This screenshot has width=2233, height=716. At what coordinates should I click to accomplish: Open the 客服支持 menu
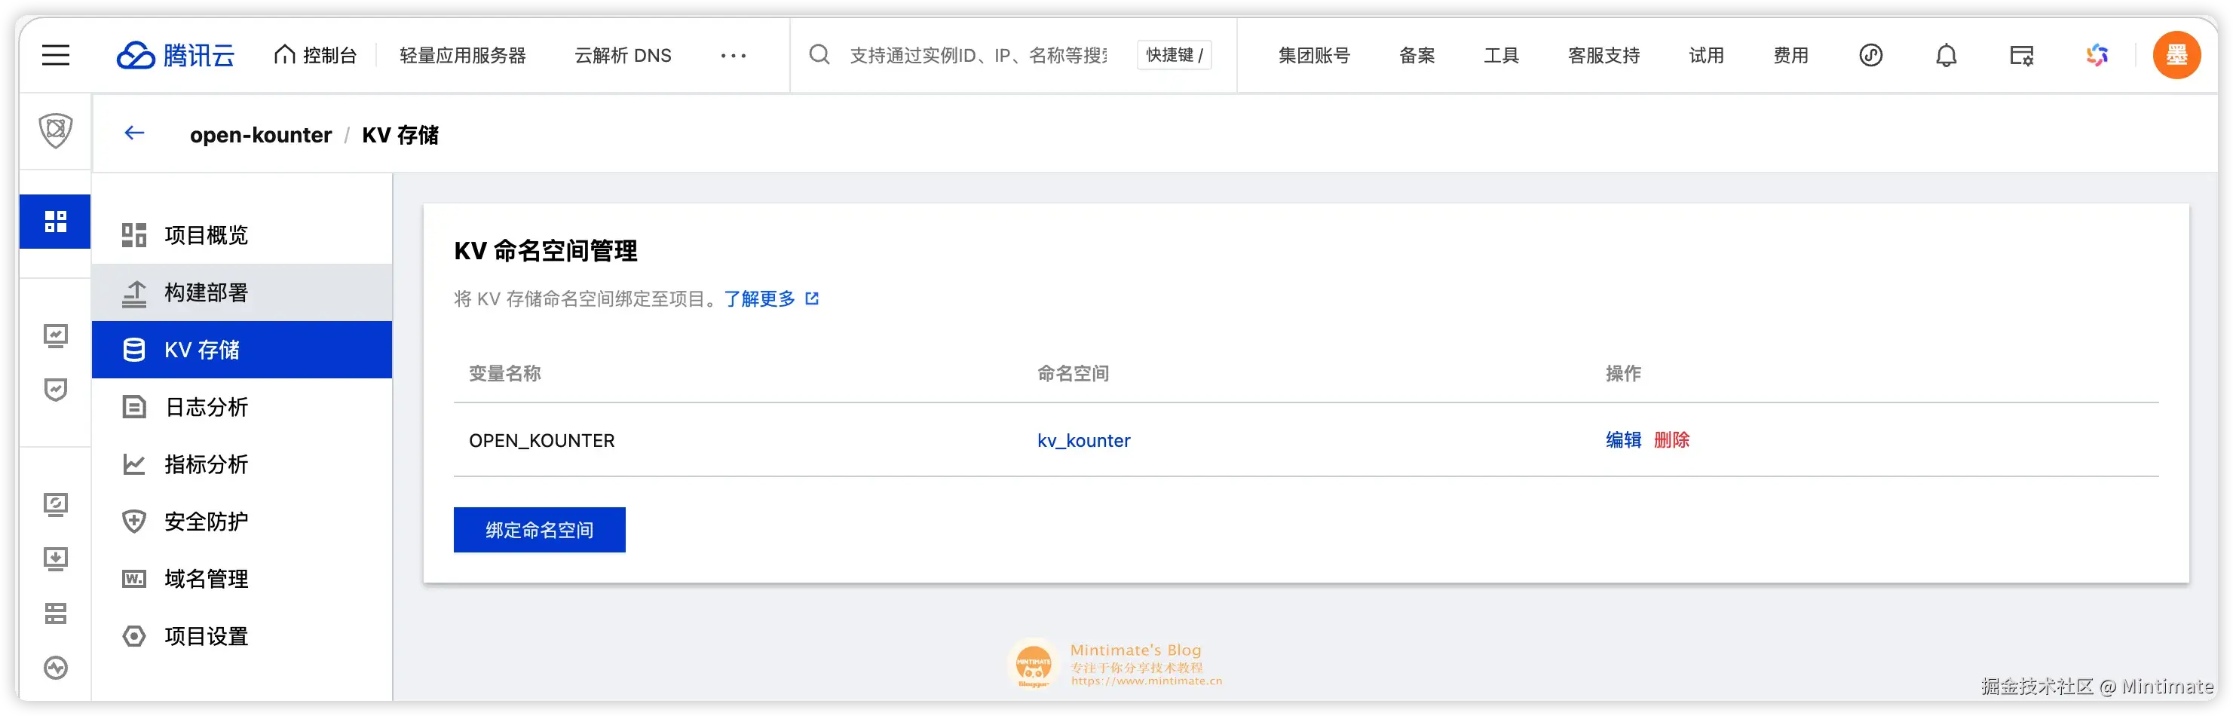coord(1603,54)
